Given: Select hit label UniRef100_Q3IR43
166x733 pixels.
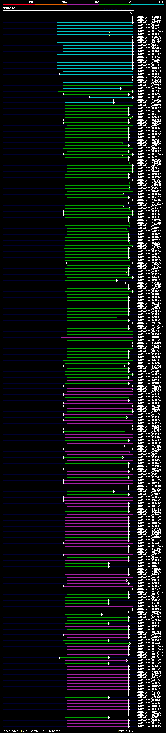Looking at the screenshot, I should pyautogui.click(x=149, y=323).
